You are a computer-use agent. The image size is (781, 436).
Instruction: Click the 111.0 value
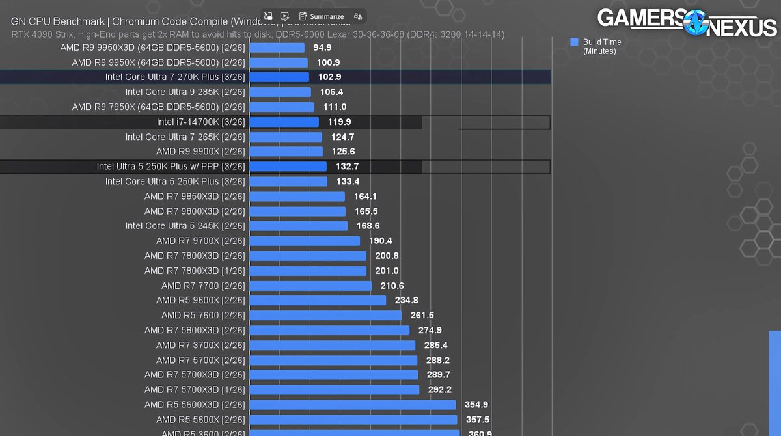coord(335,107)
